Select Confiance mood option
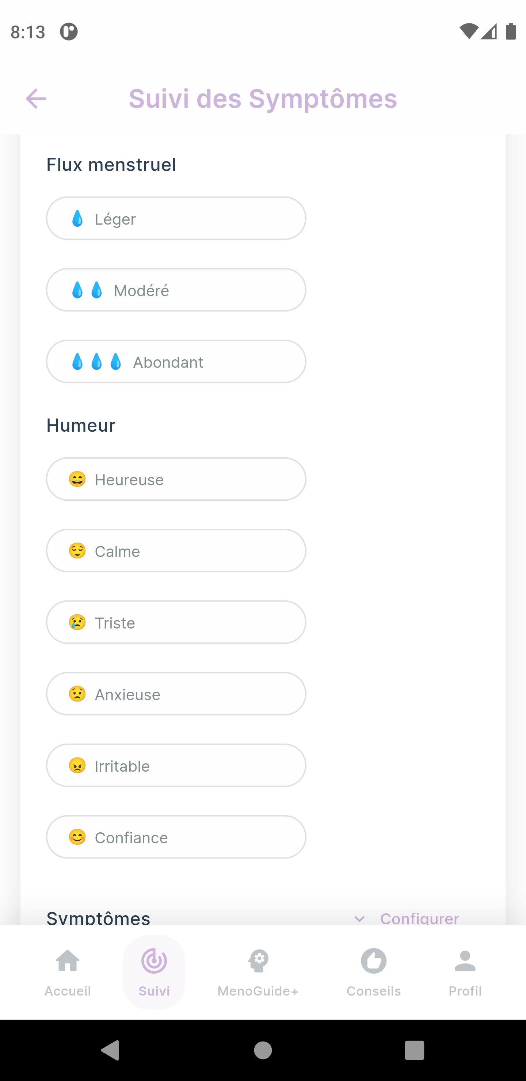This screenshot has width=526, height=1081. [176, 837]
